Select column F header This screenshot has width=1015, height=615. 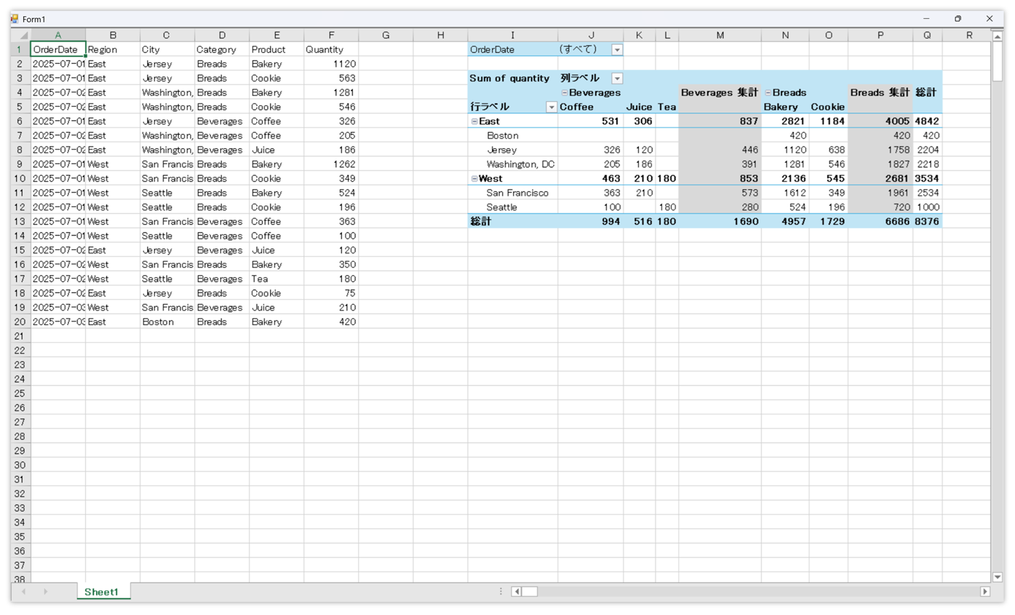click(331, 35)
